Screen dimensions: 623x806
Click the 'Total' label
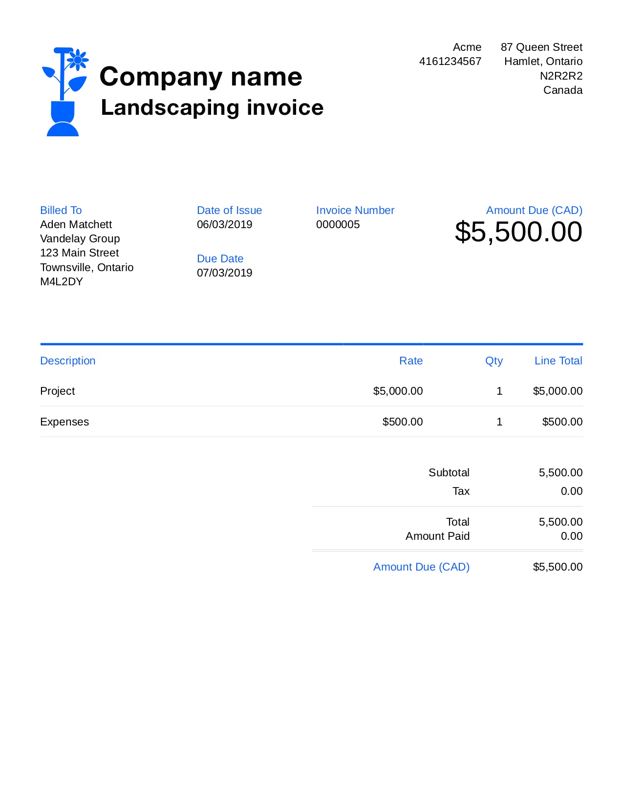point(458,522)
